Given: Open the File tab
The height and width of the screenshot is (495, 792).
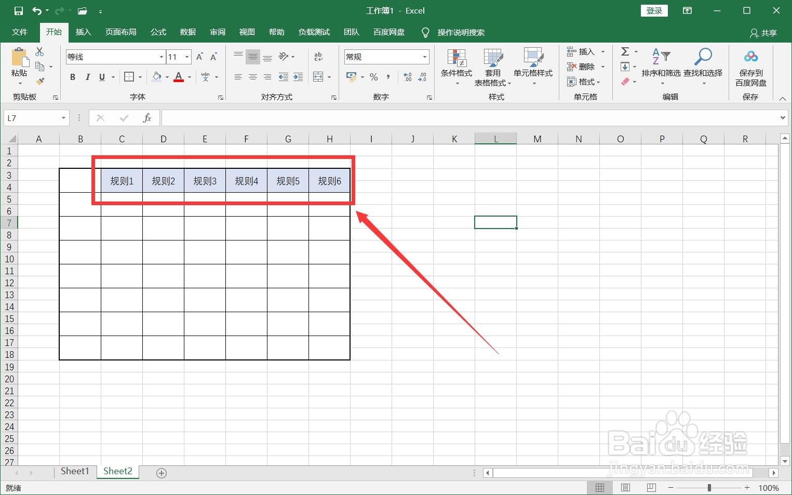Looking at the screenshot, I should pyautogui.click(x=20, y=32).
